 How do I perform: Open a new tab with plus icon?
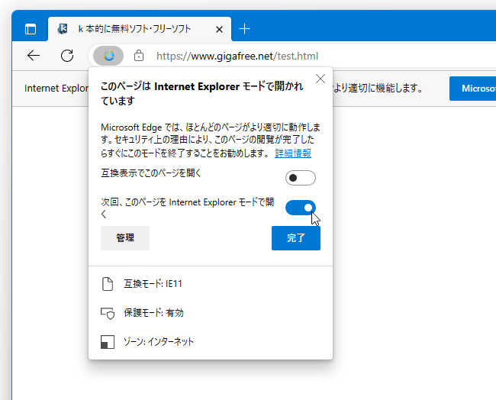244,29
